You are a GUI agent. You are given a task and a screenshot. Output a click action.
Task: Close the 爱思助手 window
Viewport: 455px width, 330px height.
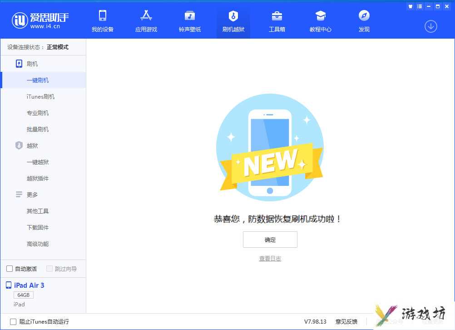point(447,6)
